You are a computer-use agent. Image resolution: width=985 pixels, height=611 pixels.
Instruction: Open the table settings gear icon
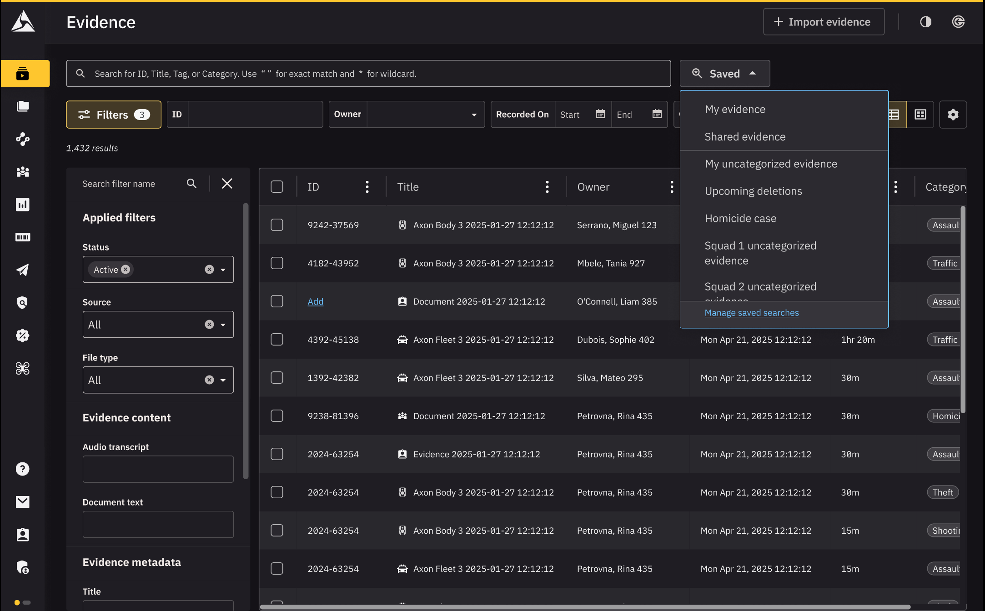point(953,115)
